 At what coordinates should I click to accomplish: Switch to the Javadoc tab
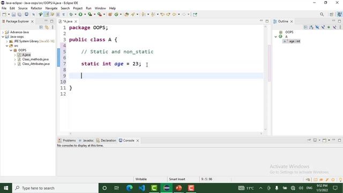pyautogui.click(x=86, y=140)
